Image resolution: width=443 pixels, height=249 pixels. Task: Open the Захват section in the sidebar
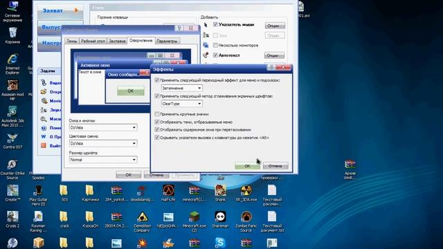point(60,11)
